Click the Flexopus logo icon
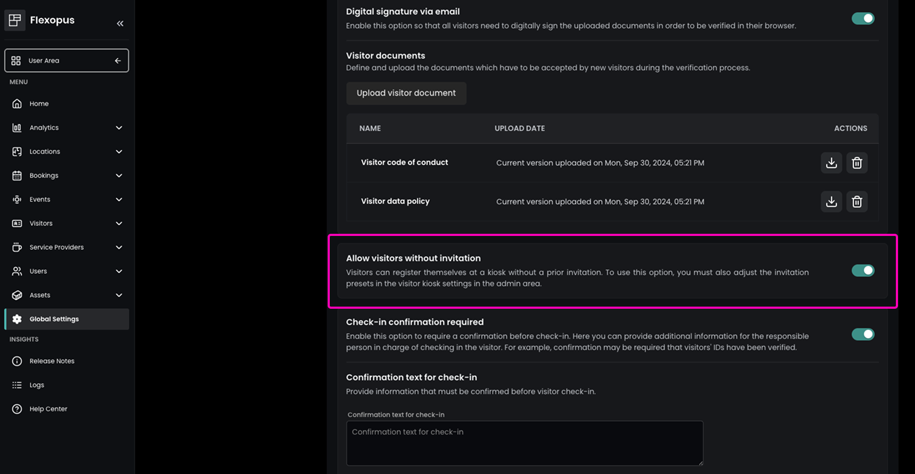 coord(15,20)
